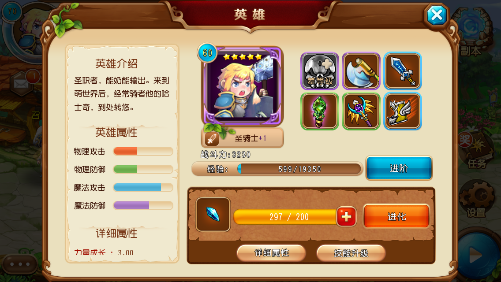Viewport: 501px width, 282px height.
Task: Close the hero panel with X
Action: tap(437, 15)
